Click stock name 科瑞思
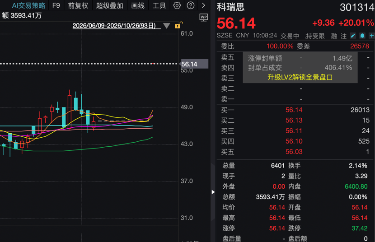Viewport: 375px width, 242px height. 231,7
